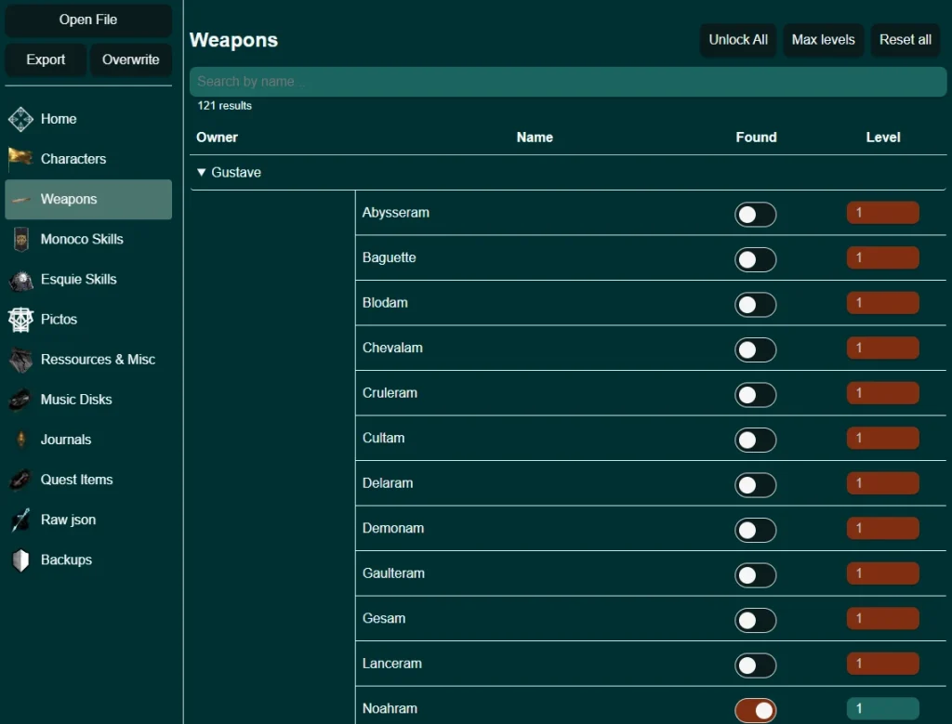The image size is (952, 724).
Task: Click the Home compass icon in sidebar
Action: point(20,119)
